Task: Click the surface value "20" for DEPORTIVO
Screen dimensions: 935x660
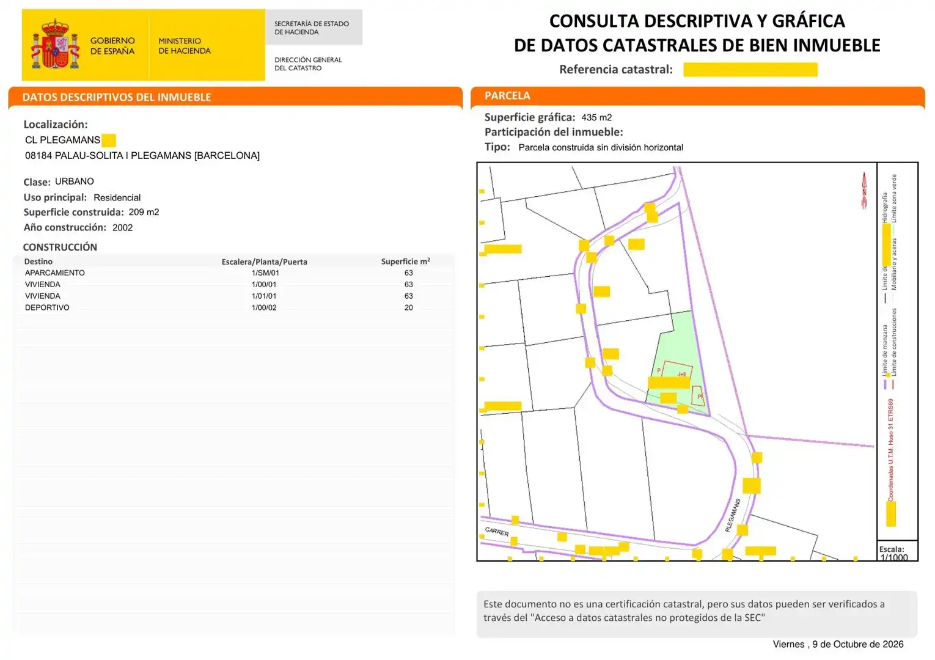Action: coord(409,308)
